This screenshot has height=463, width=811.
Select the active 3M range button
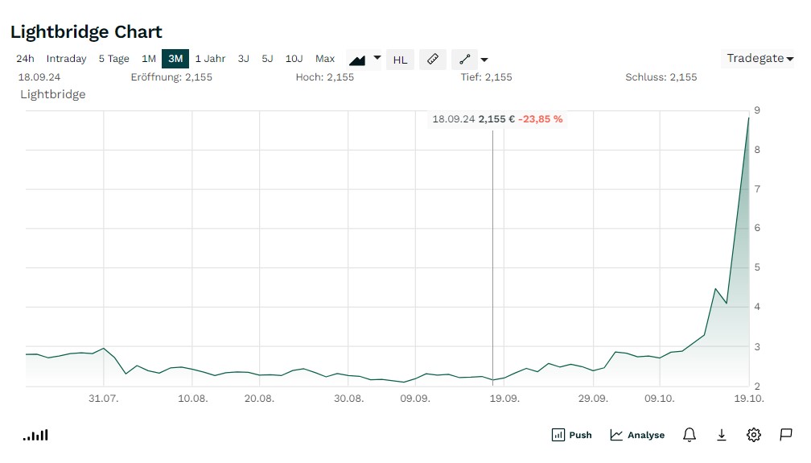[x=175, y=59]
